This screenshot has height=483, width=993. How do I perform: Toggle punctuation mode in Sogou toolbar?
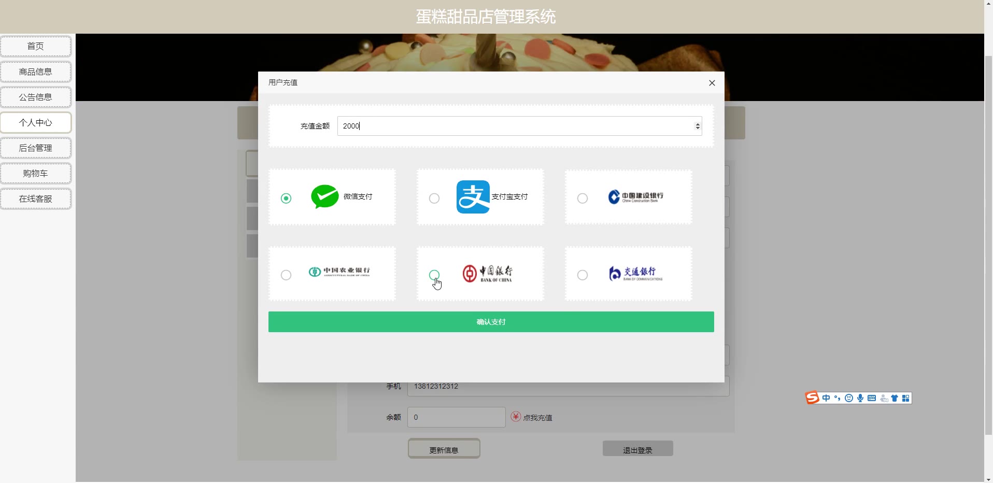coord(837,398)
